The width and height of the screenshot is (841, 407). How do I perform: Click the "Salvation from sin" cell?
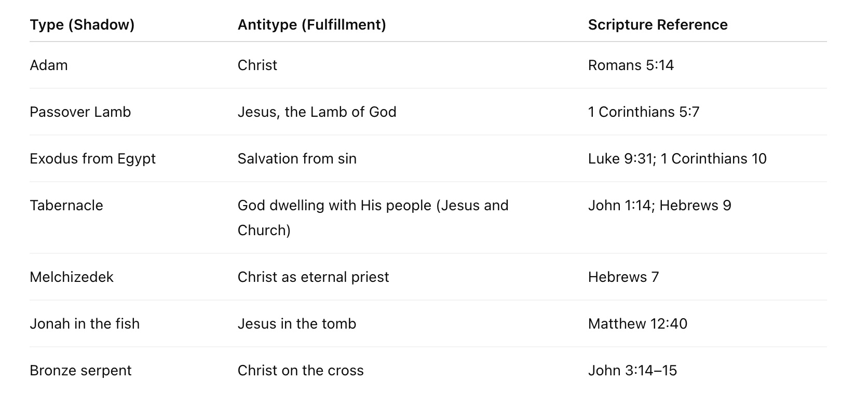tap(297, 159)
